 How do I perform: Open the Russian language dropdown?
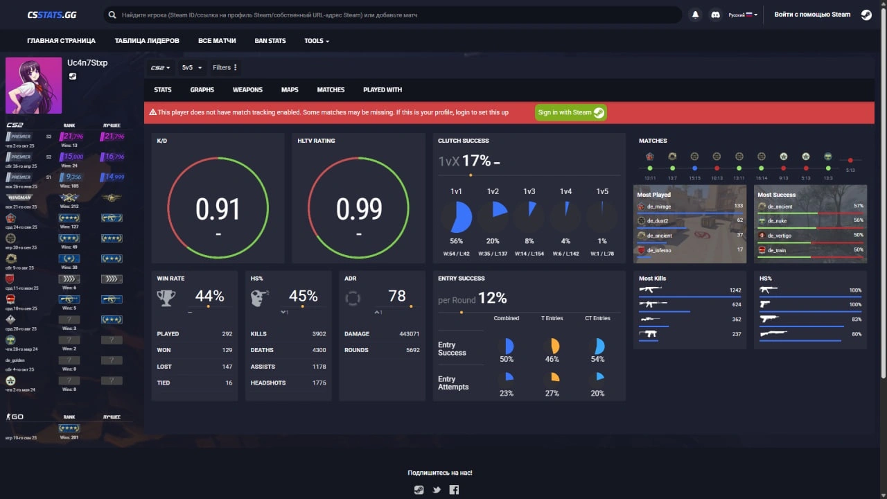(x=743, y=15)
